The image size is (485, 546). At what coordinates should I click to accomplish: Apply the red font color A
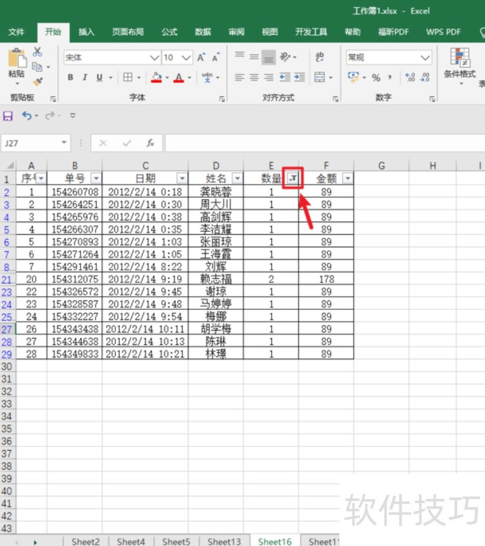click(x=178, y=77)
